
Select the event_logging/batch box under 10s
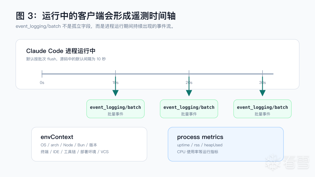pyautogui.click(x=115, y=109)
